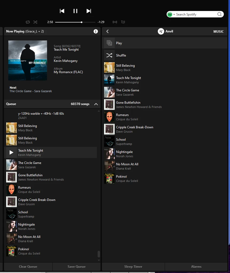The width and height of the screenshot is (230, 273).
Task: Click Now Playing room group label
Action: click(x=34, y=31)
